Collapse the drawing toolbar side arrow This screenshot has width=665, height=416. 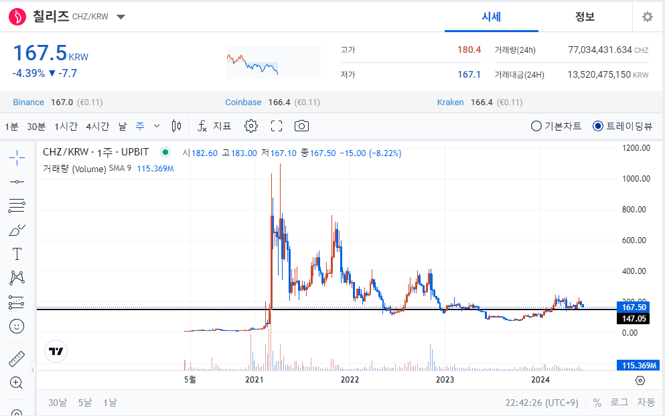33,370
